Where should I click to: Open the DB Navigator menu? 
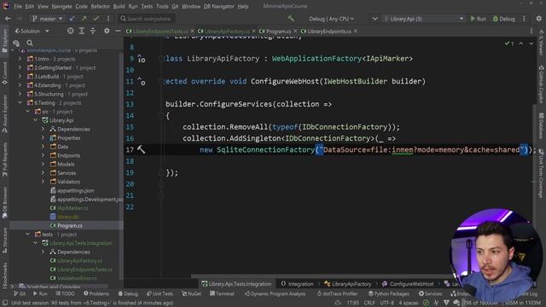[x=218, y=6]
